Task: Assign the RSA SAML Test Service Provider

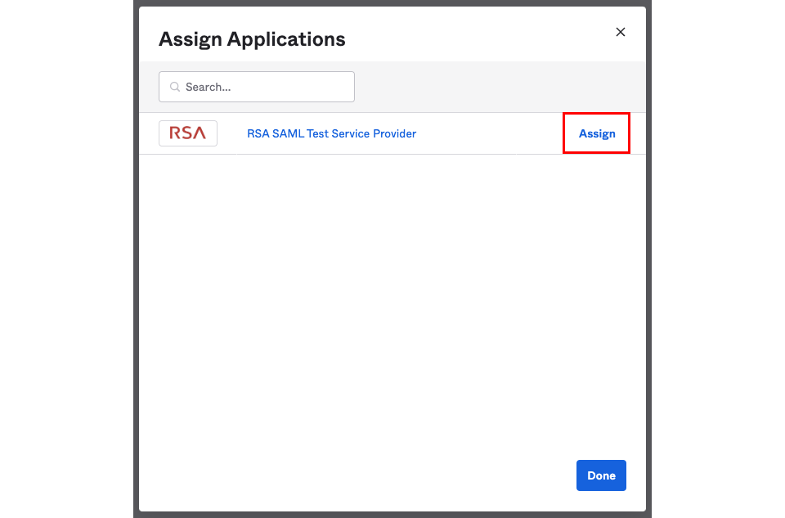Action: [x=597, y=133]
